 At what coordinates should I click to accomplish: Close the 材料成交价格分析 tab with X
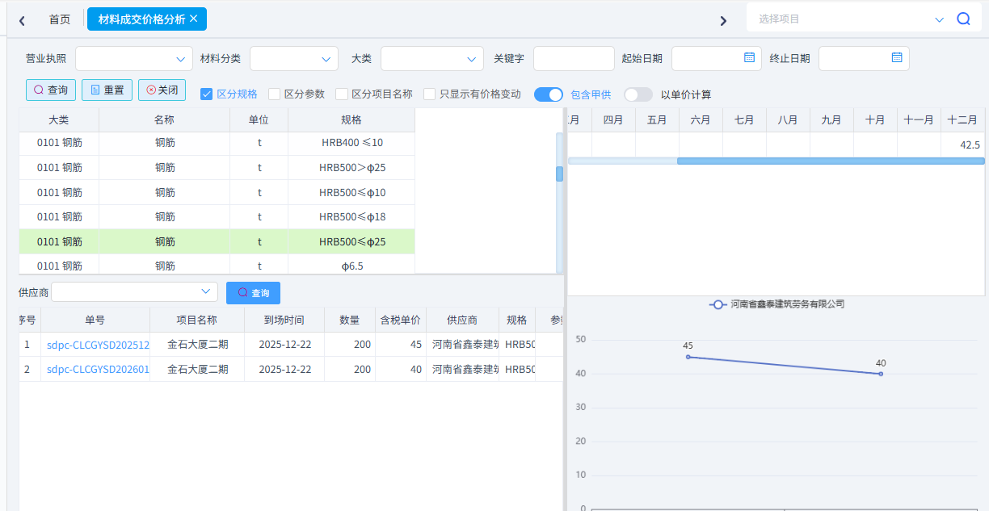(194, 19)
